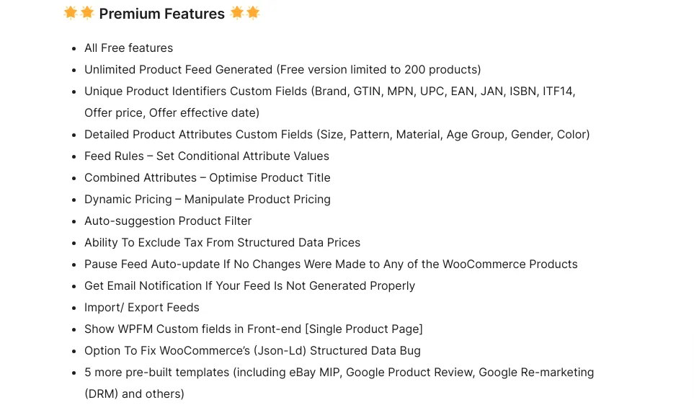Click the 'Premium Features' heading text

pos(162,14)
